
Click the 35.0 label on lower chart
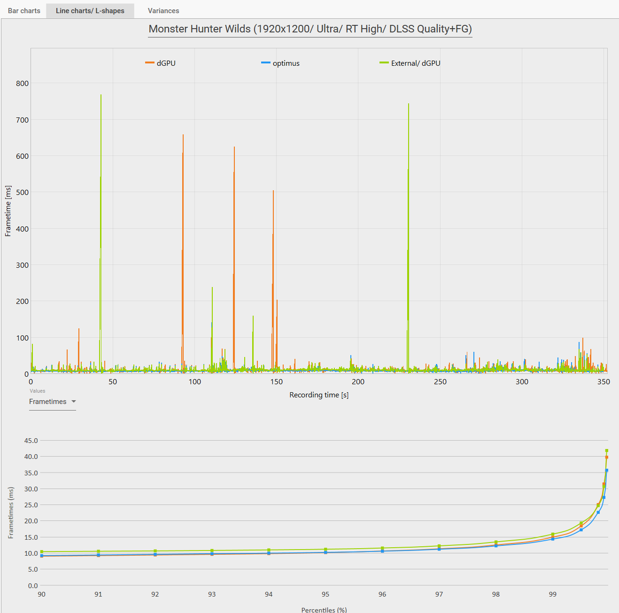click(x=31, y=473)
